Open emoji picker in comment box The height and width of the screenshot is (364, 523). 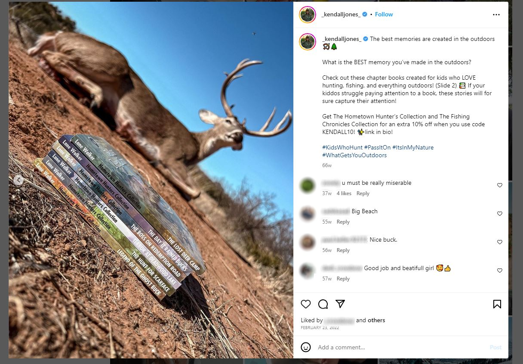point(306,347)
